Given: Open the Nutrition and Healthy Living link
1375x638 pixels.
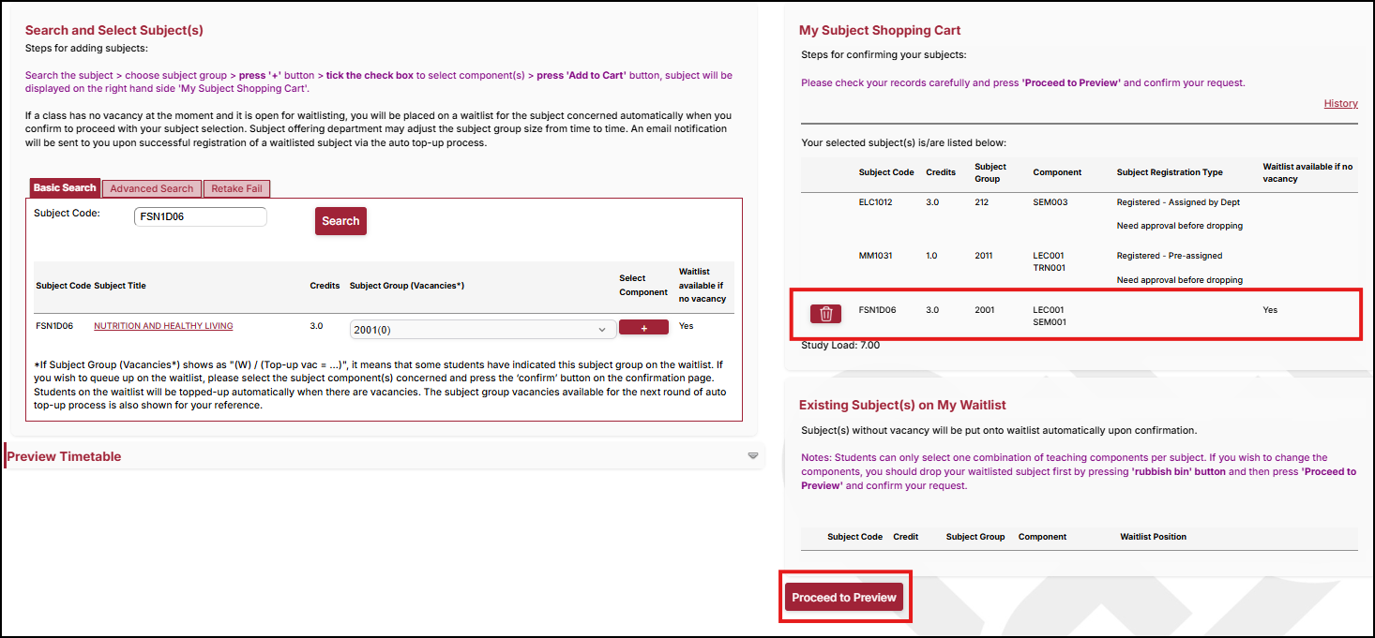Looking at the screenshot, I should point(163,326).
